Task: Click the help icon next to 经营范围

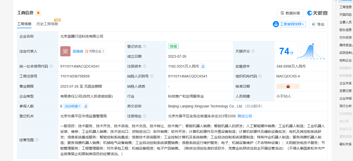Action: 37,140
